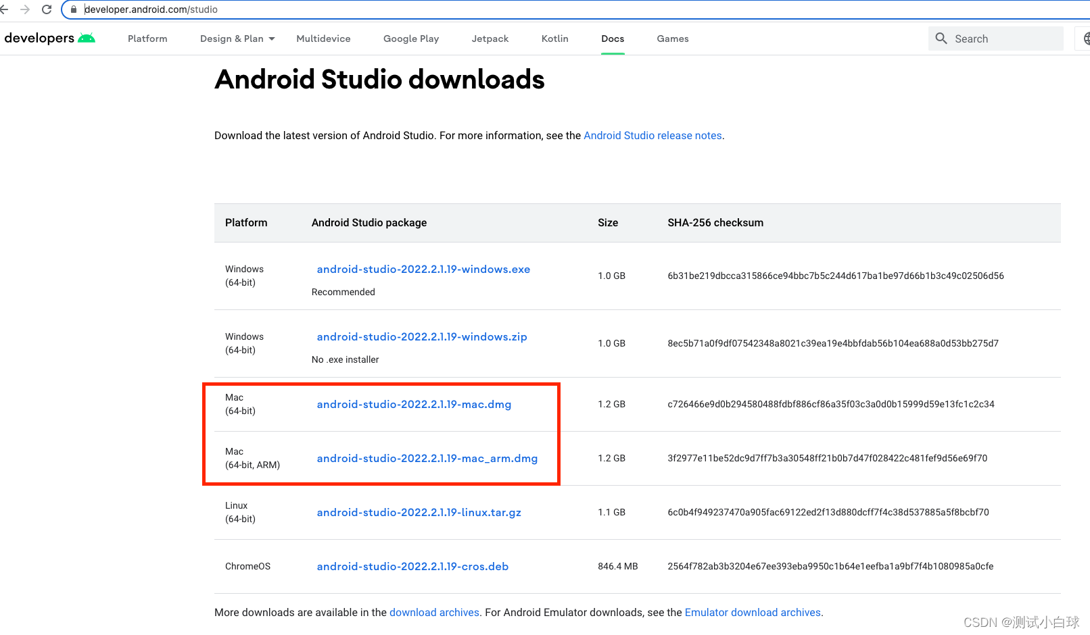Download android-studio-2022.2.1.19-mac_arm.dmg
The image size is (1090, 635).
427,458
